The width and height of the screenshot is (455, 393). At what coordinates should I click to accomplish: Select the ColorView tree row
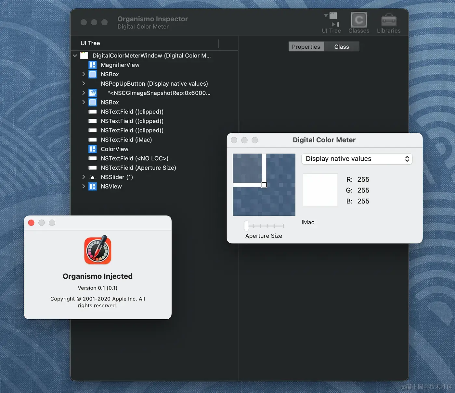pyautogui.click(x=155, y=149)
